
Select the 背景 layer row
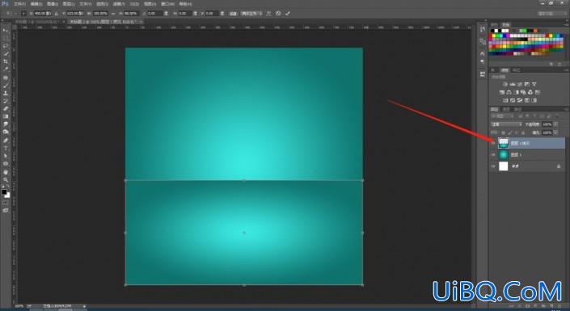click(x=527, y=166)
